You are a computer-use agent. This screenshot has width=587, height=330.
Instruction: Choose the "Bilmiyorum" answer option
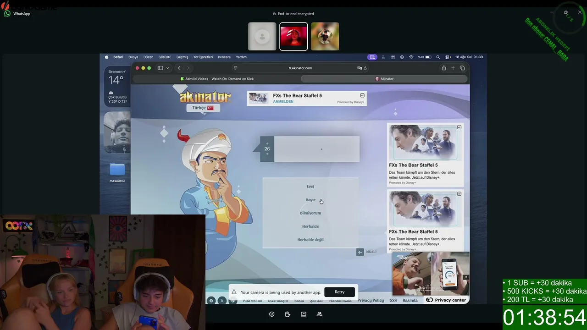pyautogui.click(x=310, y=213)
